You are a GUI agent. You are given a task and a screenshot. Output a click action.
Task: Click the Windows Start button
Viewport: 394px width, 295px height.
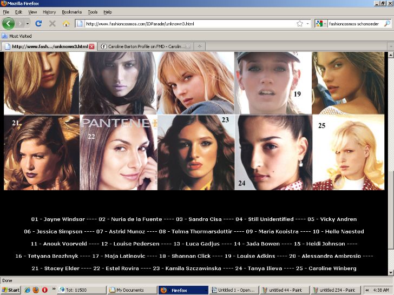[x=11, y=290]
